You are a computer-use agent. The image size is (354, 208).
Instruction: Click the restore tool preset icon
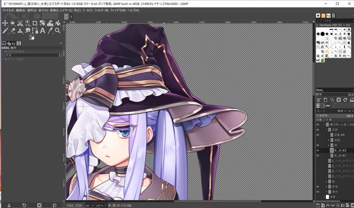pos(24,205)
